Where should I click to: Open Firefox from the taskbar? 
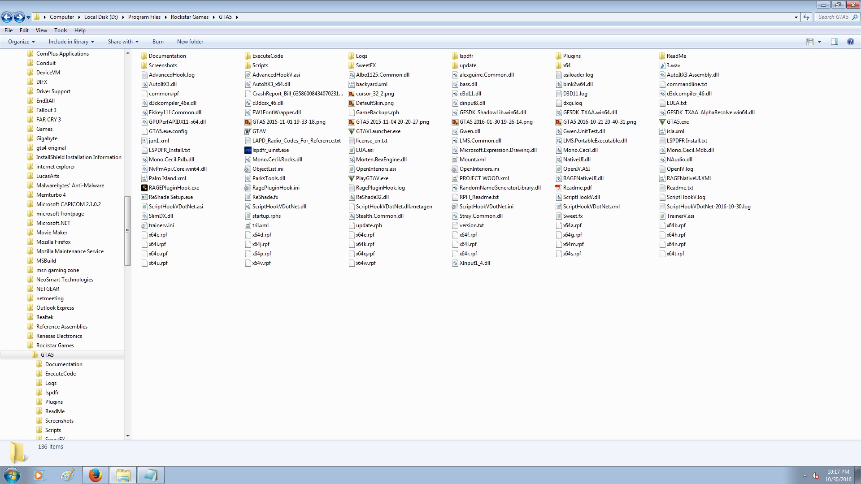pos(95,475)
